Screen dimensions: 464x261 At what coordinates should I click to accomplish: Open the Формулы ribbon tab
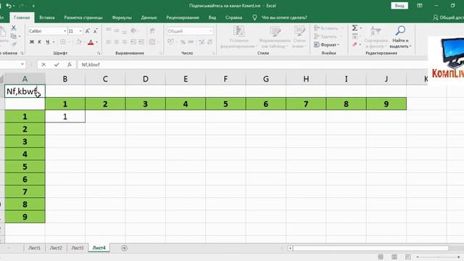tap(122, 17)
